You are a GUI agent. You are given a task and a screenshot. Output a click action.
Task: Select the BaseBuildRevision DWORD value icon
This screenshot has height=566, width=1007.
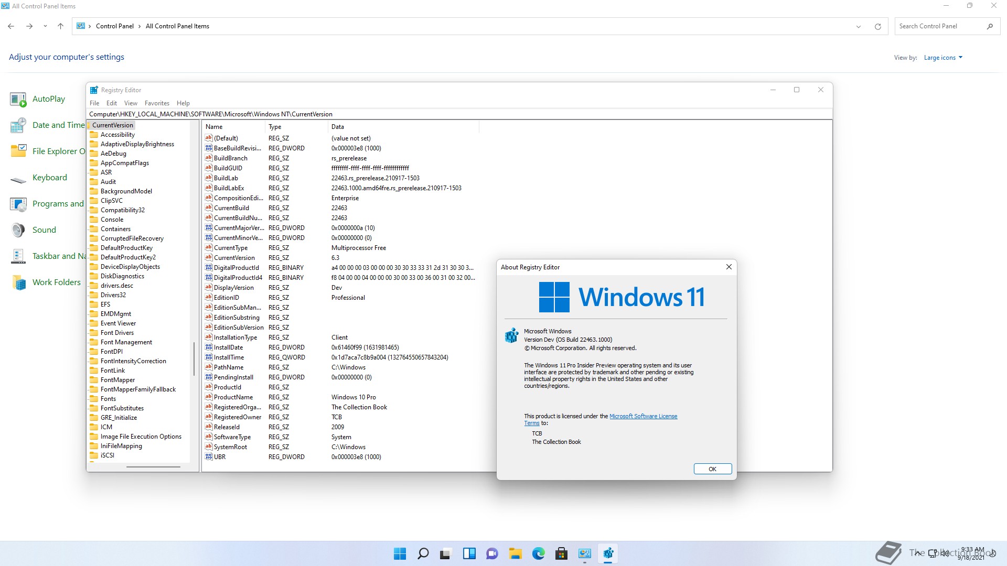click(x=209, y=148)
